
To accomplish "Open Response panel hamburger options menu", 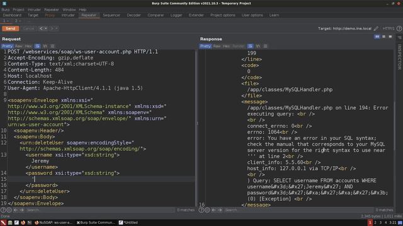I will (266, 46).
